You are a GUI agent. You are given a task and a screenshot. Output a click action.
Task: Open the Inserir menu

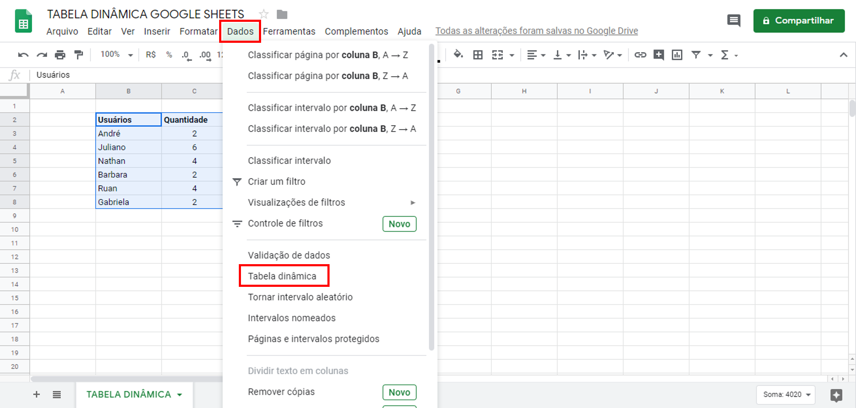[x=157, y=31]
